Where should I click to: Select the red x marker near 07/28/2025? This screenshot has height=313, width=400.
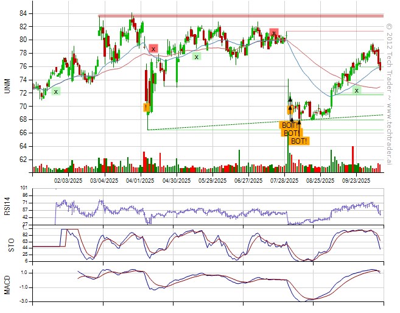[x=274, y=32]
